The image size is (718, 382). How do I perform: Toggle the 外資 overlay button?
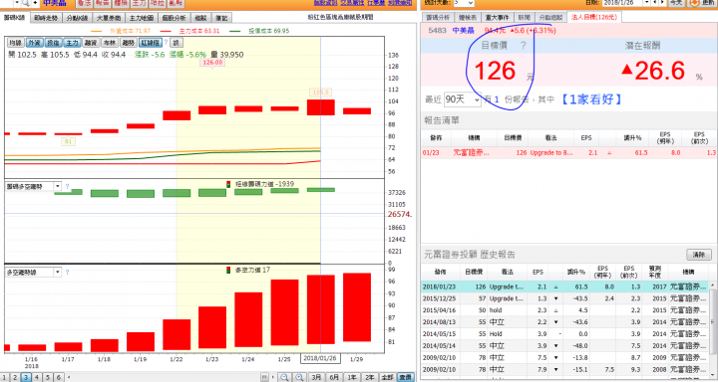[x=34, y=43]
